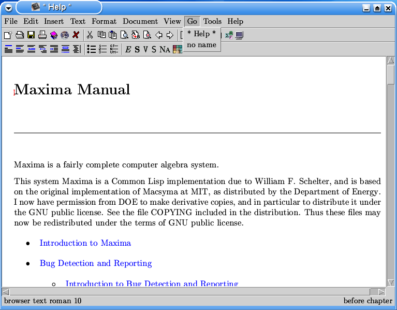Open a file with the folder icon
This screenshot has height=310, width=397.
pyautogui.click(x=20, y=35)
